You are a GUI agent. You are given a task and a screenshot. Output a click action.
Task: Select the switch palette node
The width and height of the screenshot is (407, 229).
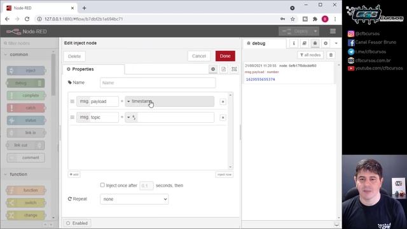tap(26, 203)
